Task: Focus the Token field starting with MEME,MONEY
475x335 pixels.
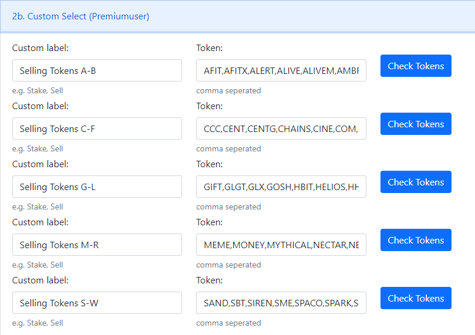Action: click(x=281, y=245)
